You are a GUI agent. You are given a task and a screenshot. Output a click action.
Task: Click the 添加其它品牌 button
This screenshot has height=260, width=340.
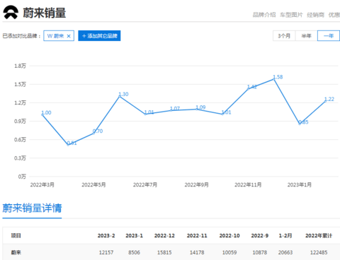coord(99,35)
